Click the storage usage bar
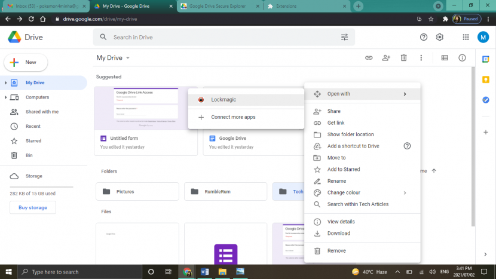 (x=41, y=187)
